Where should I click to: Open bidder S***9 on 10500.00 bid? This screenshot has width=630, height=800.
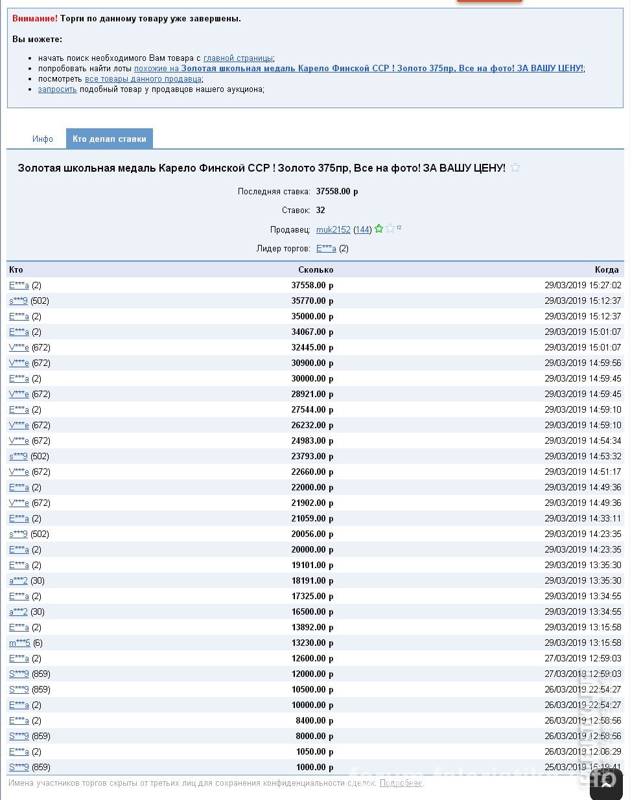19,689
